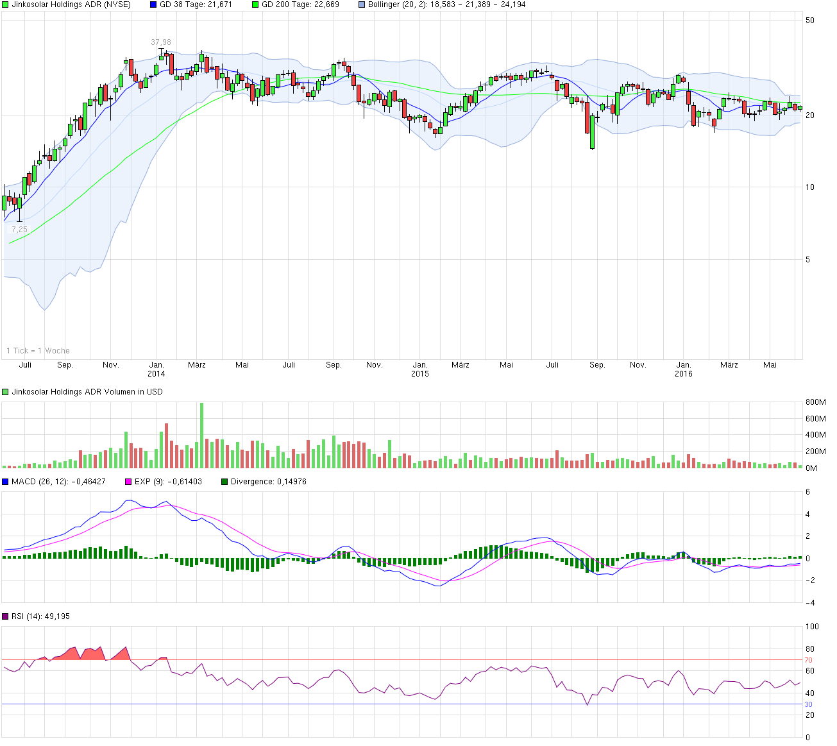Click the 600M volume axis label
The width and height of the screenshot is (837, 746).
click(815, 420)
